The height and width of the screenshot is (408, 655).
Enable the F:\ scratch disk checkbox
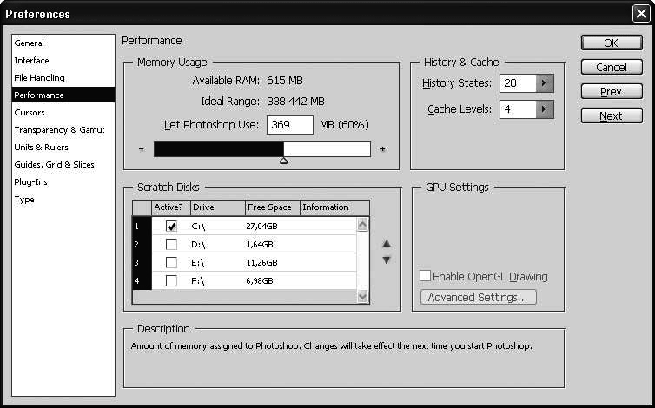point(171,280)
